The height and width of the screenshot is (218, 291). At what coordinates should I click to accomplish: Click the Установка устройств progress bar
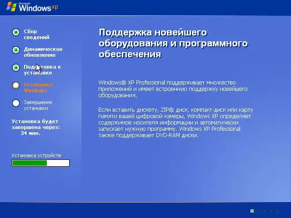point(40,163)
